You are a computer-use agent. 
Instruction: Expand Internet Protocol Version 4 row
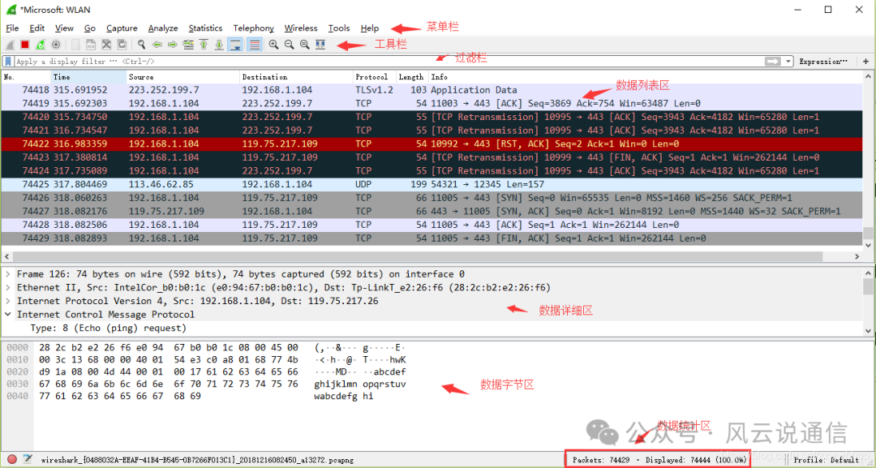click(x=8, y=301)
